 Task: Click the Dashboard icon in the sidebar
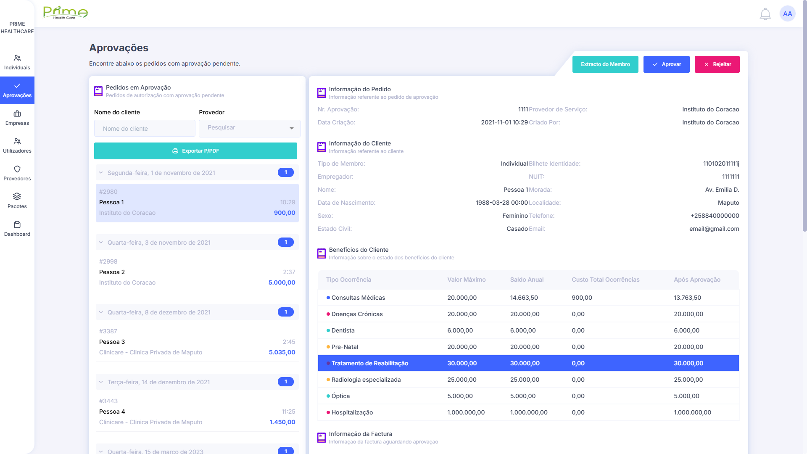click(17, 224)
